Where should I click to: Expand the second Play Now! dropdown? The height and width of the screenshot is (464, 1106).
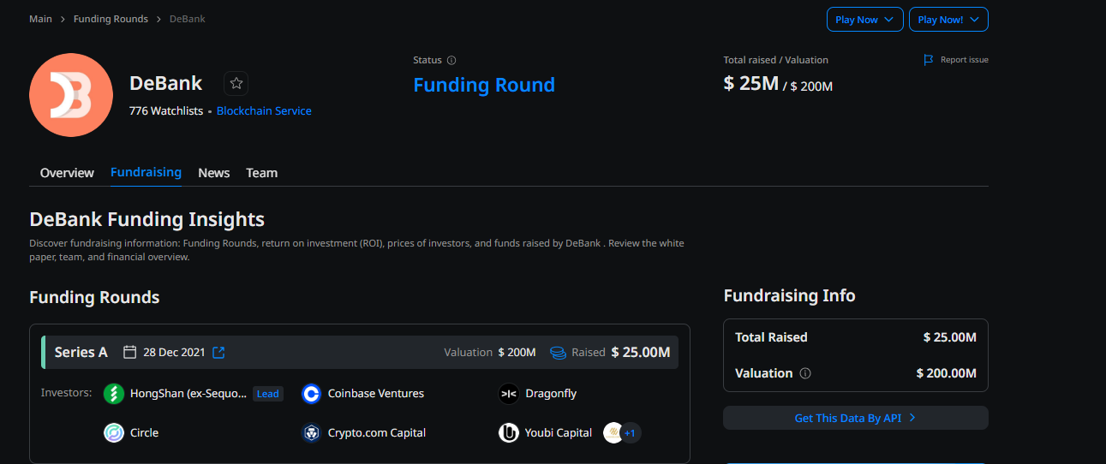click(948, 20)
